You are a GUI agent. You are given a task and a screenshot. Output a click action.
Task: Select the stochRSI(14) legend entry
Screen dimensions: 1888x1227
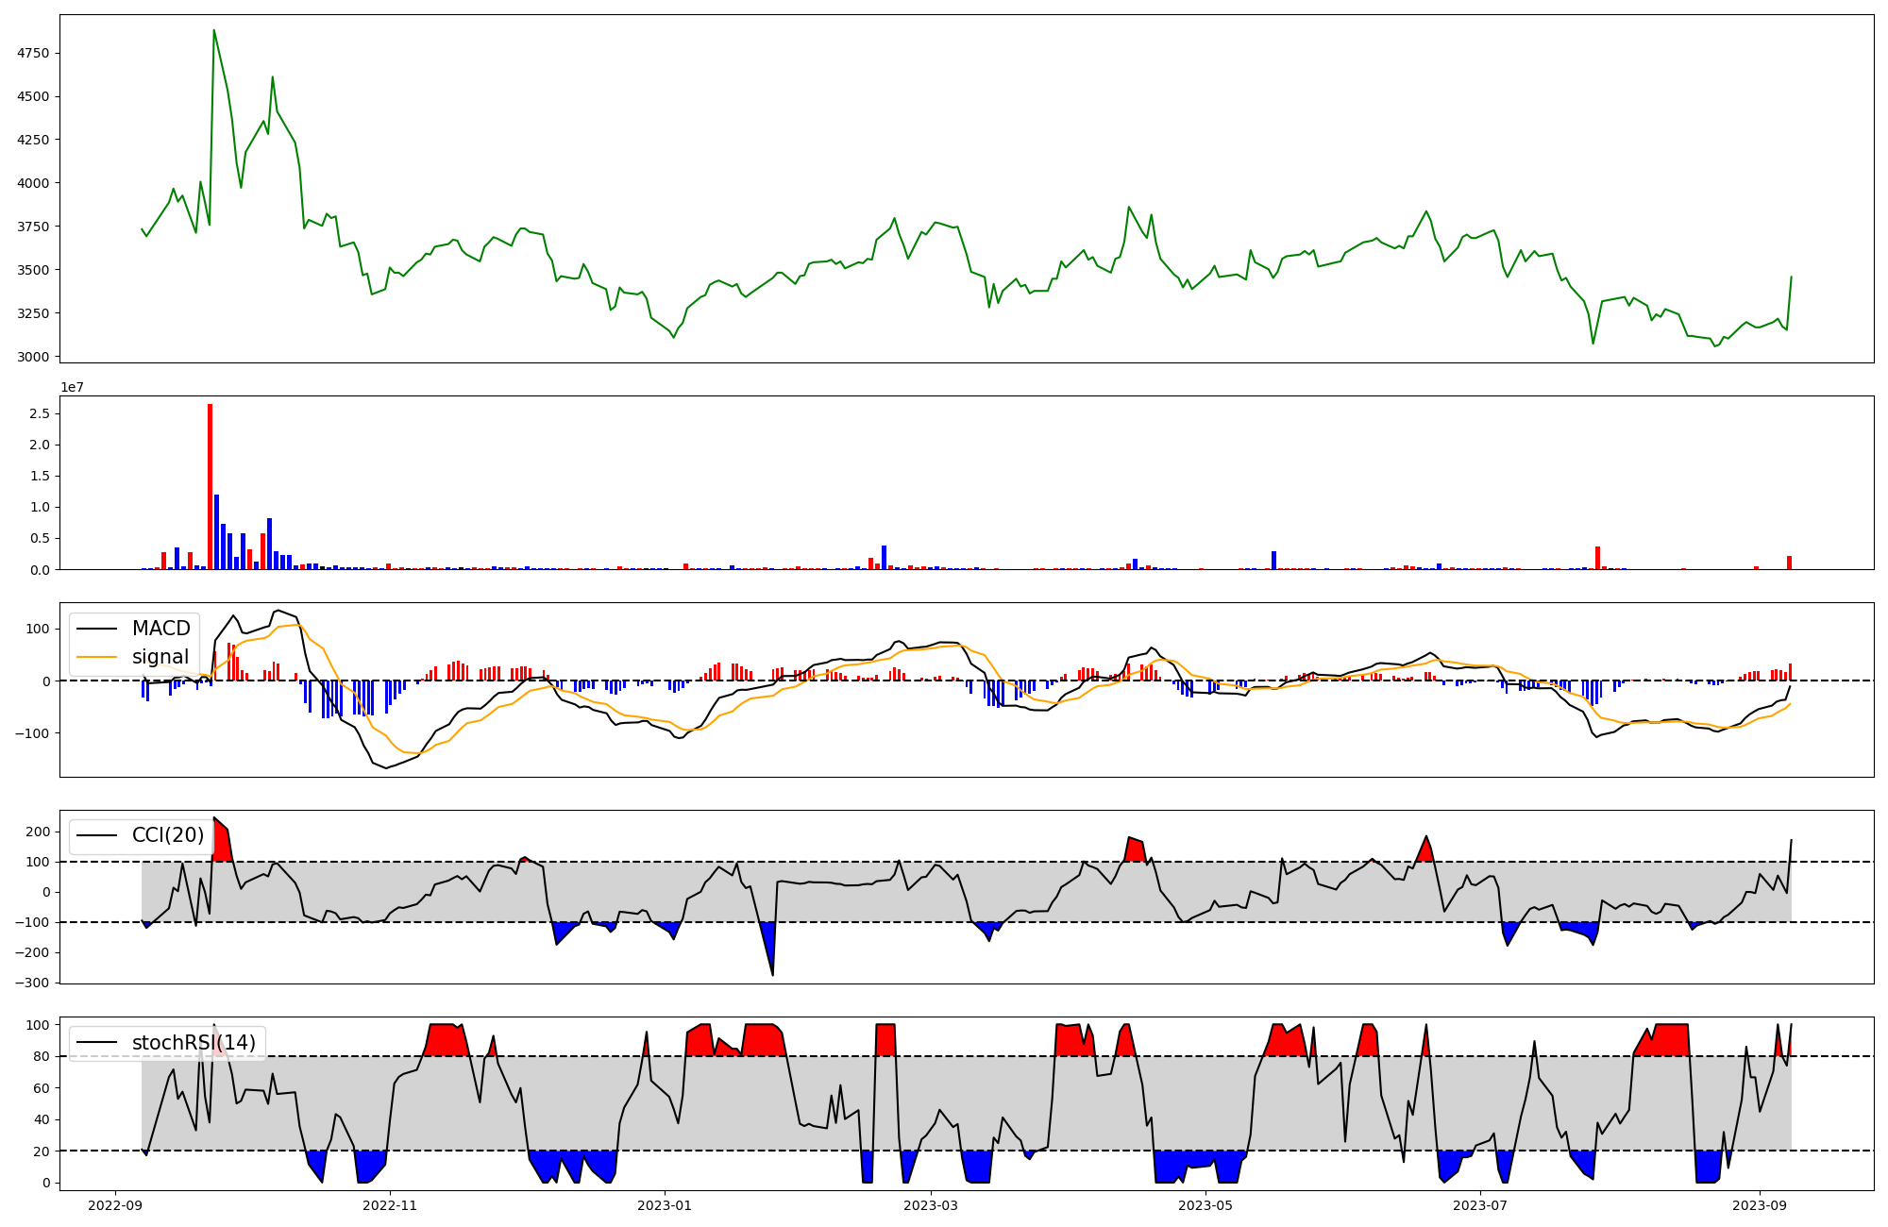click(x=194, y=1043)
